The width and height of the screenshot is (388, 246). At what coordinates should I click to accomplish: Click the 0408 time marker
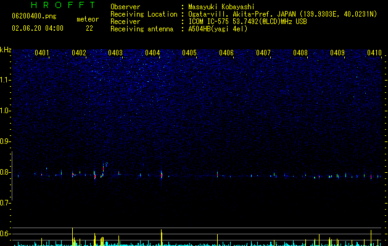point(300,53)
